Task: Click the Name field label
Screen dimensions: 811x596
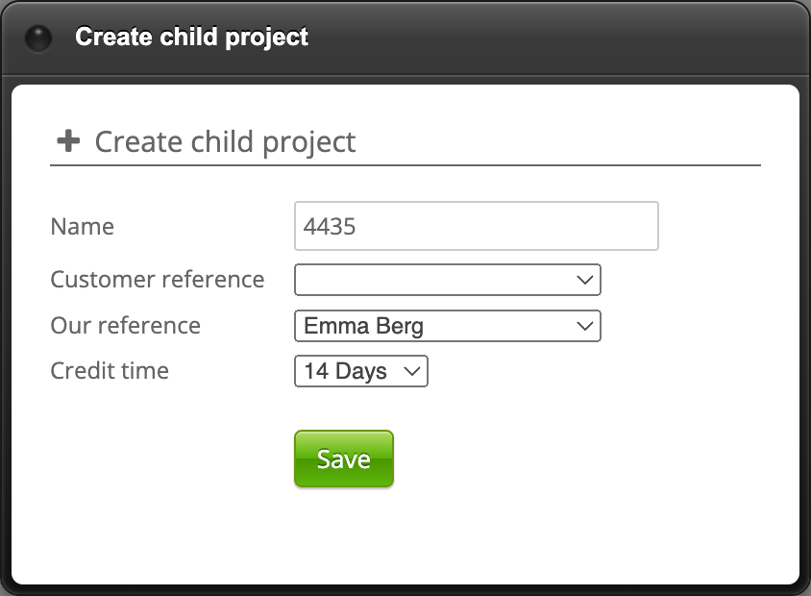Action: coord(83,227)
